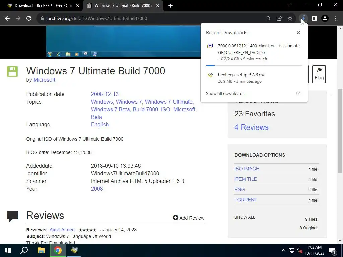Click the downloads toolbar icon
This screenshot has height=257, width=343.
pos(303,19)
